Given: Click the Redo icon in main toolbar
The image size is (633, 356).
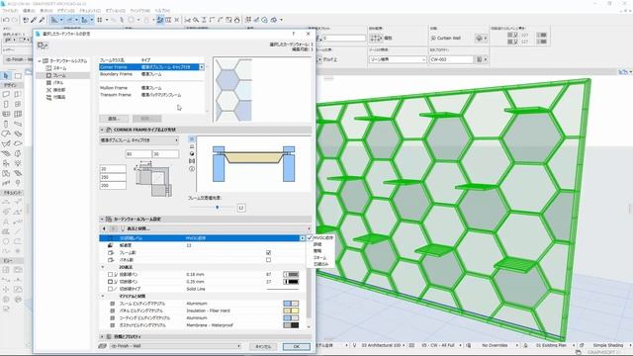Looking at the screenshot, I should [x=15, y=20].
